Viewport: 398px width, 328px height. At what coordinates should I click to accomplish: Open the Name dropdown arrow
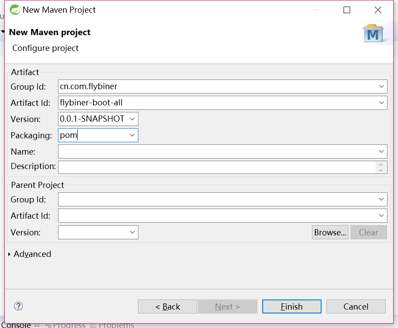(x=381, y=151)
